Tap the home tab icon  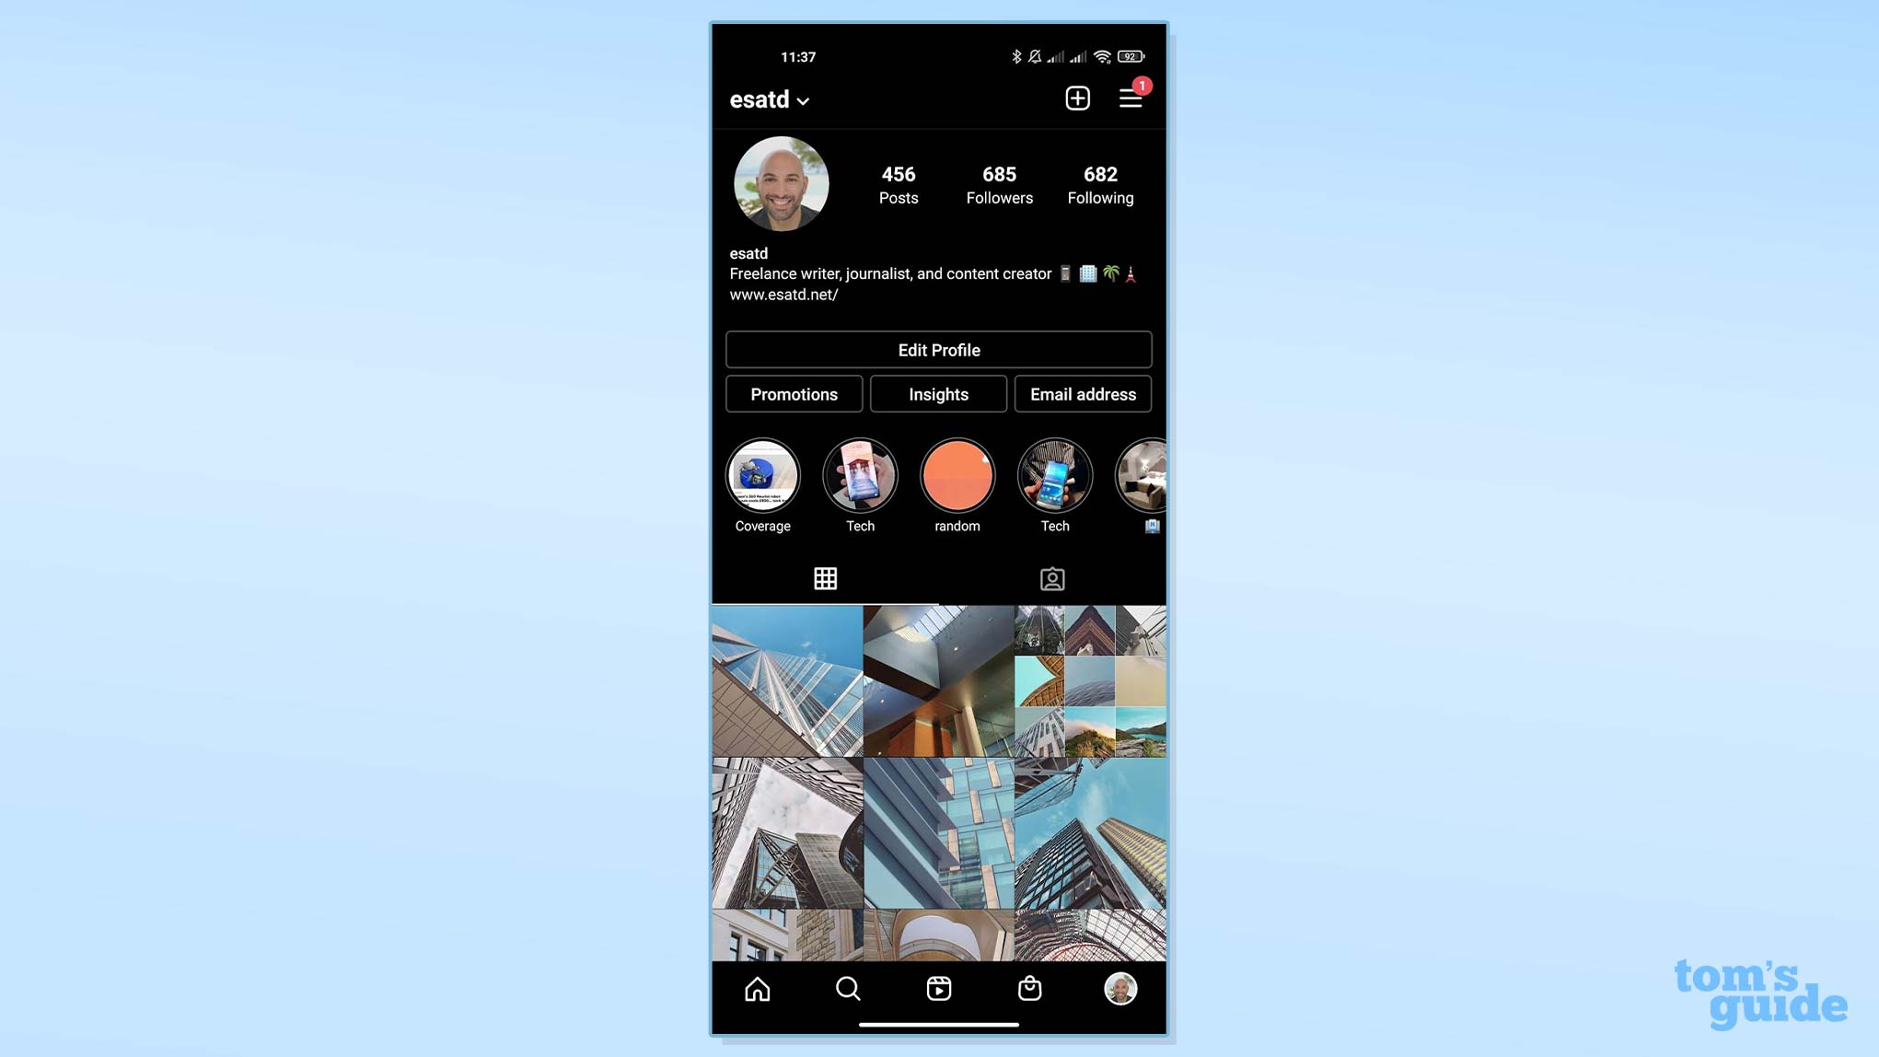pos(758,989)
